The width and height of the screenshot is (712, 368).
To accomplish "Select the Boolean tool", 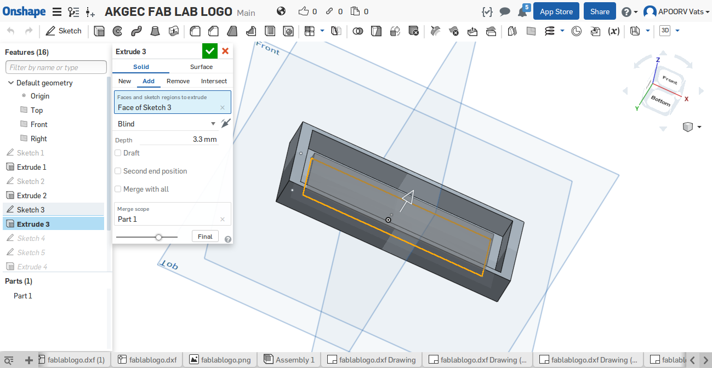I will [357, 31].
